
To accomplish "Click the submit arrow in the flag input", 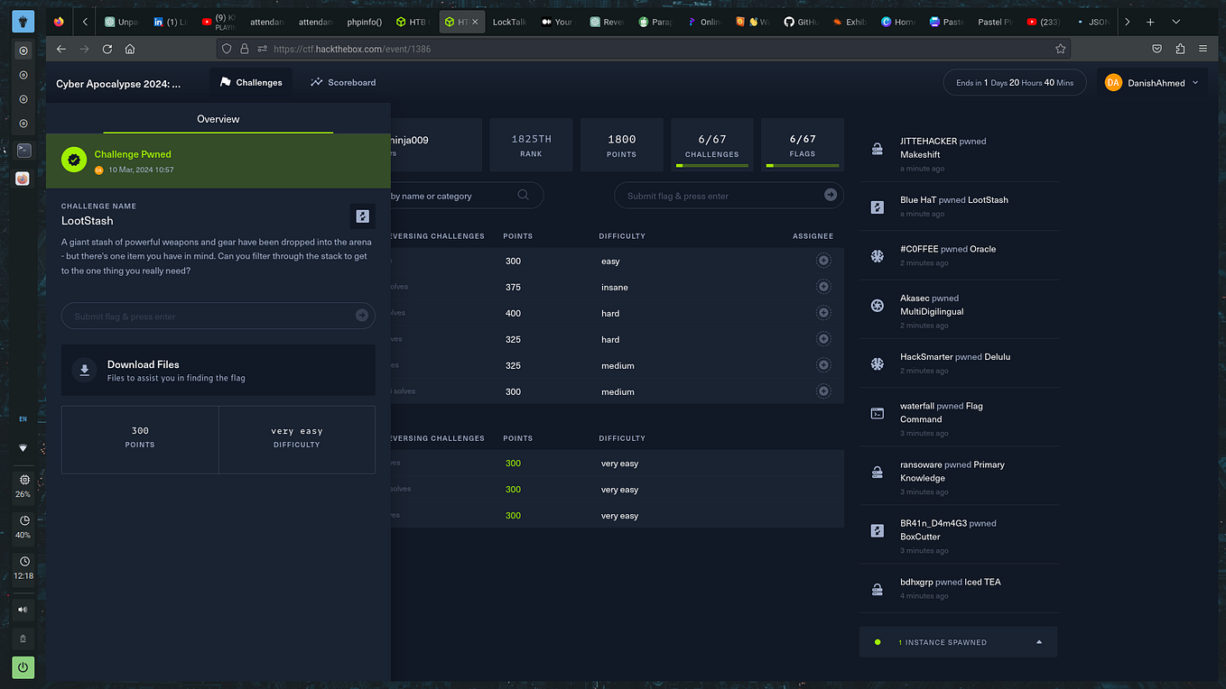I will (x=363, y=316).
